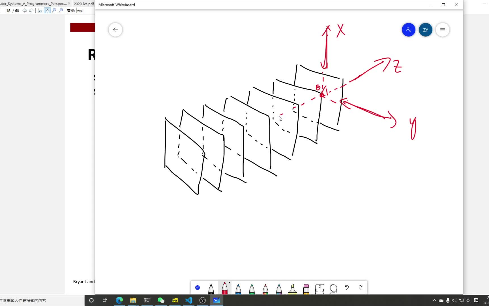The width and height of the screenshot is (489, 306).
Task: Open Microsoft Edge from the taskbar
Action: pos(119,300)
